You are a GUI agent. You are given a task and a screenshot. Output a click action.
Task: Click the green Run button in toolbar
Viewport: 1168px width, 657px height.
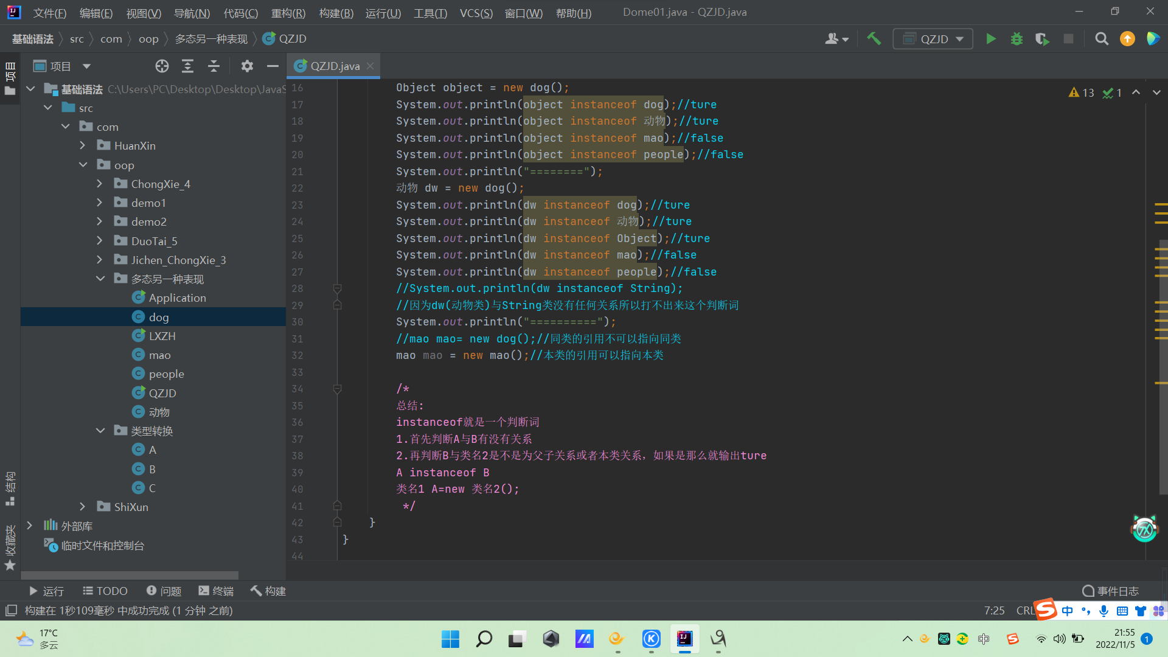990,39
